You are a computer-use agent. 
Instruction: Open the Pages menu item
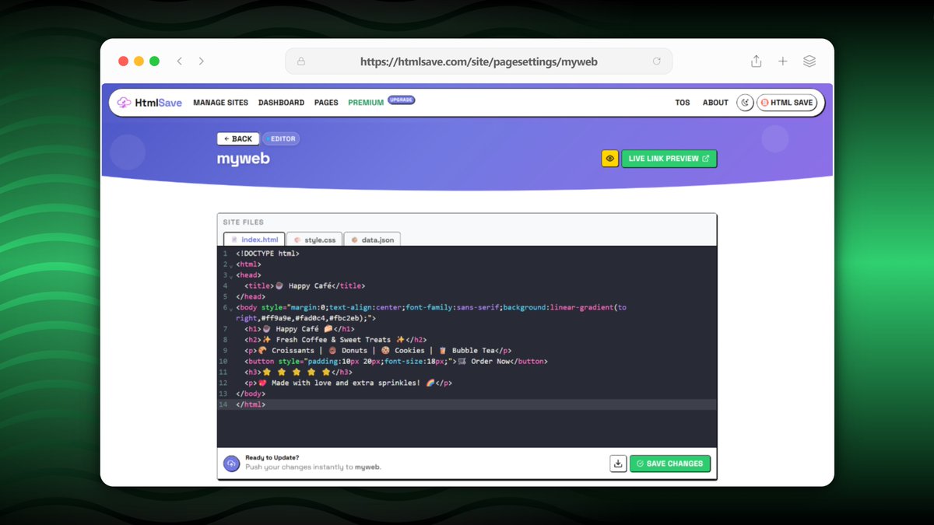(x=326, y=103)
